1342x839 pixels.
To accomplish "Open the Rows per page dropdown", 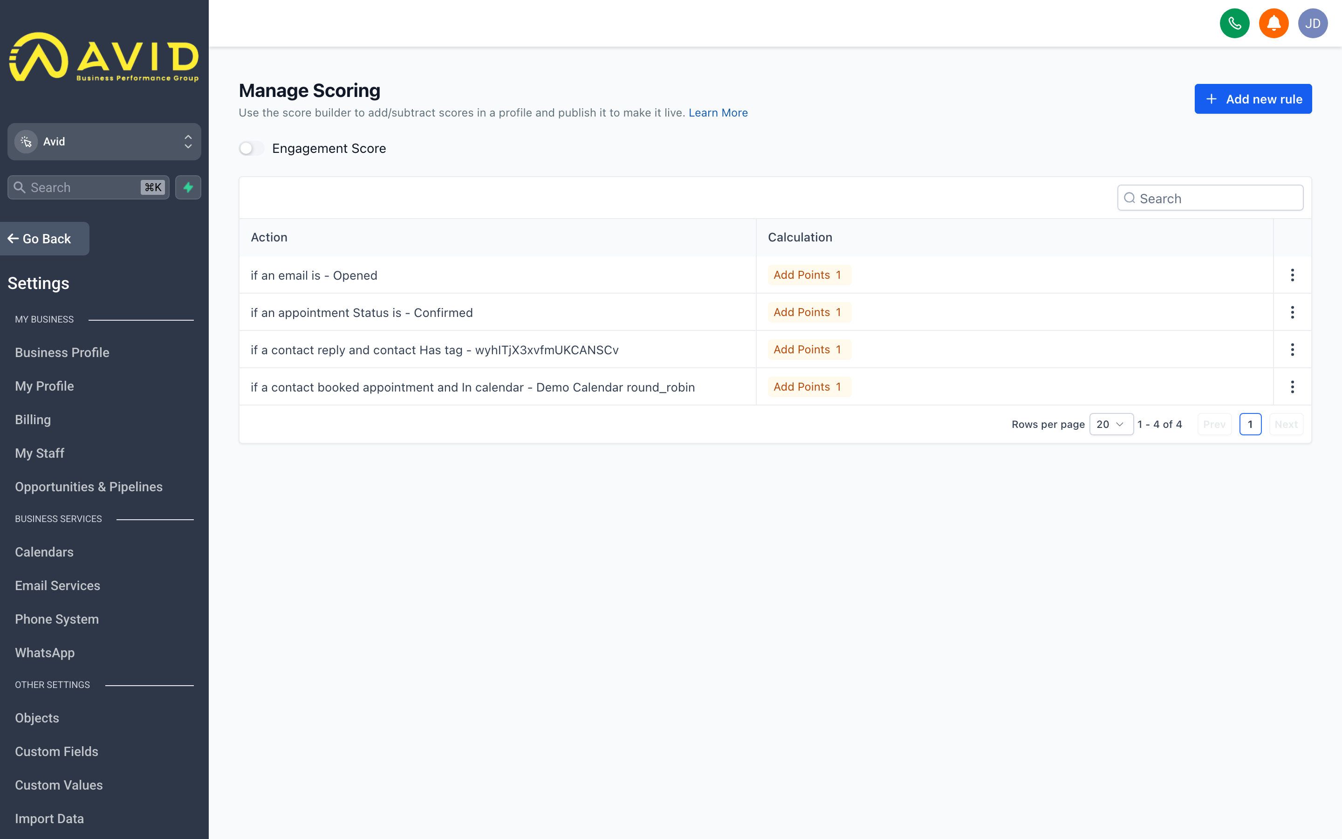I will (x=1111, y=425).
